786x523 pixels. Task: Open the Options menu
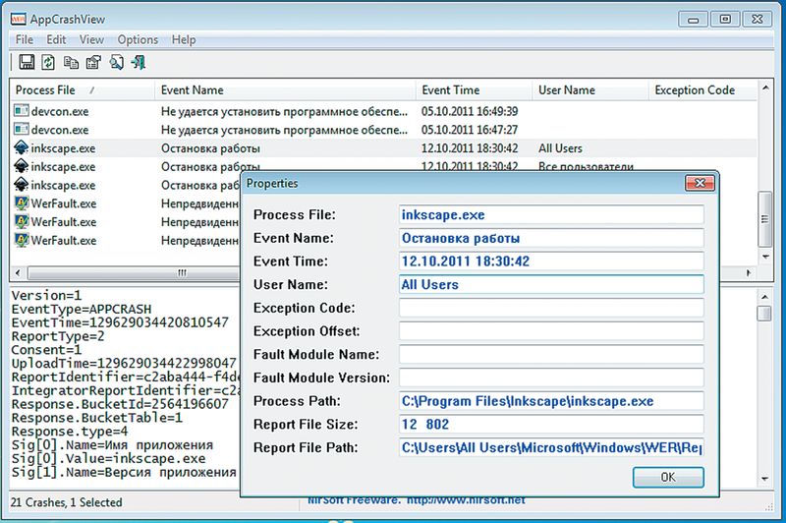(138, 39)
